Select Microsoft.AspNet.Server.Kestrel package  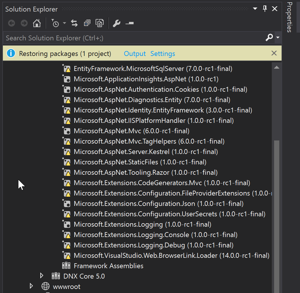click(x=146, y=152)
